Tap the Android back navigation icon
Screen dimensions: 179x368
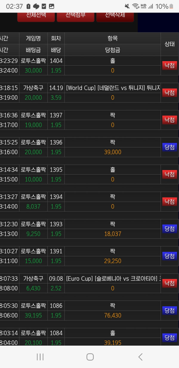[140, 357]
